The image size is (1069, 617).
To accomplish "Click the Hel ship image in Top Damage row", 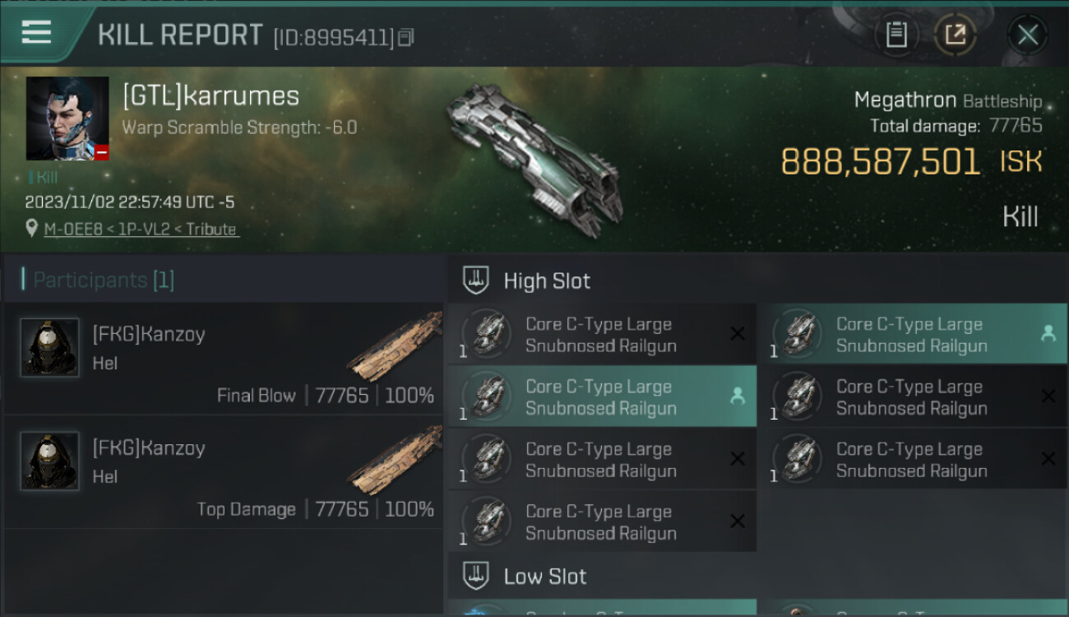I will coord(395,461).
